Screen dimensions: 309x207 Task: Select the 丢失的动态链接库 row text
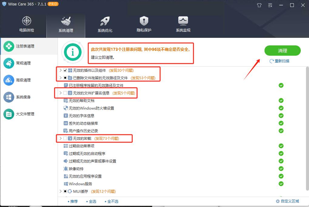83,123
